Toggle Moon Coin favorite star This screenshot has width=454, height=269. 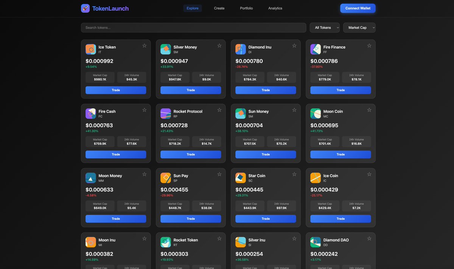(x=369, y=110)
